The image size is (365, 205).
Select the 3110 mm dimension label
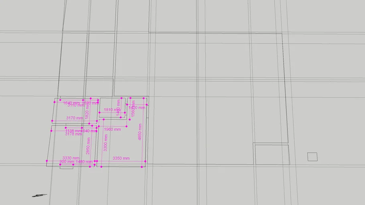coord(76,106)
